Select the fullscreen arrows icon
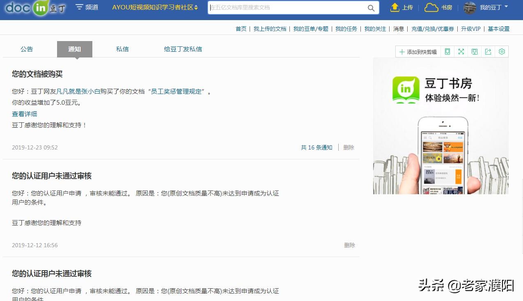 [461, 51]
